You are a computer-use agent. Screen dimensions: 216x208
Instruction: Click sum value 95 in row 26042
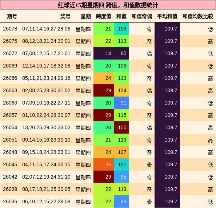(121, 177)
